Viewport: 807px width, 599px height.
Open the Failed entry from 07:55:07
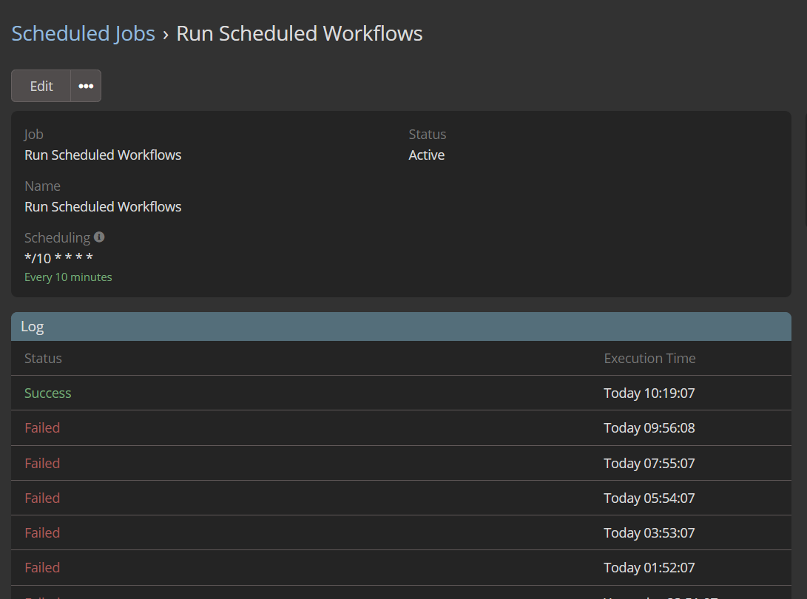tap(42, 464)
